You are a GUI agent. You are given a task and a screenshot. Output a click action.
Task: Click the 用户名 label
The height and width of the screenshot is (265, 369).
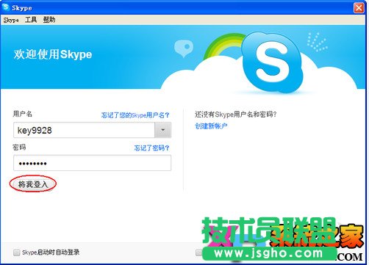click(x=23, y=114)
